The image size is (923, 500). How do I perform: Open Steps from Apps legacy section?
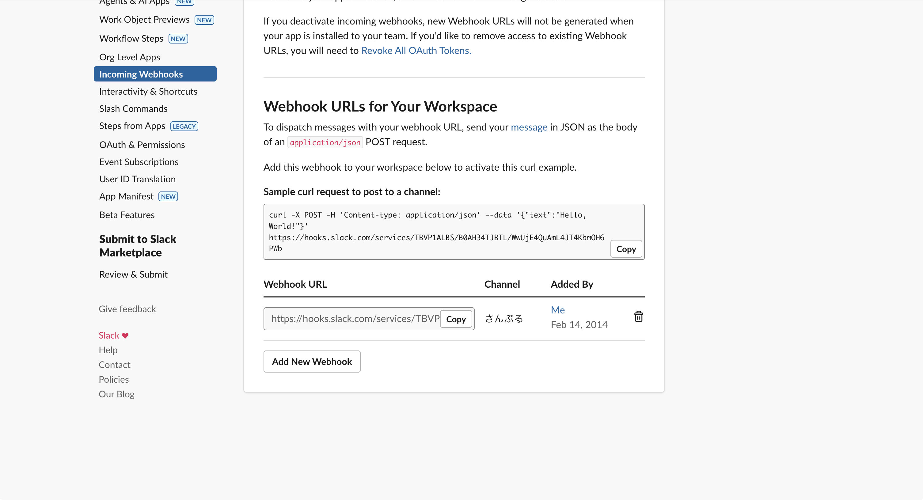132,126
